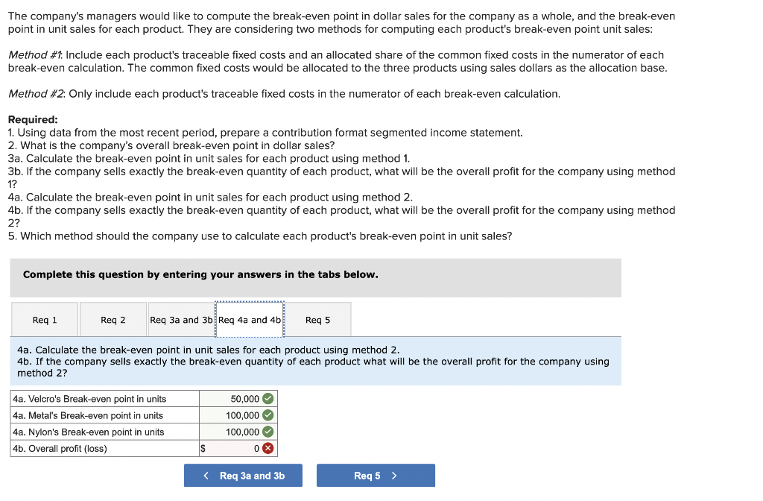The image size is (763, 501).
Task: Click the Req 5 navigation button
Action: (376, 475)
